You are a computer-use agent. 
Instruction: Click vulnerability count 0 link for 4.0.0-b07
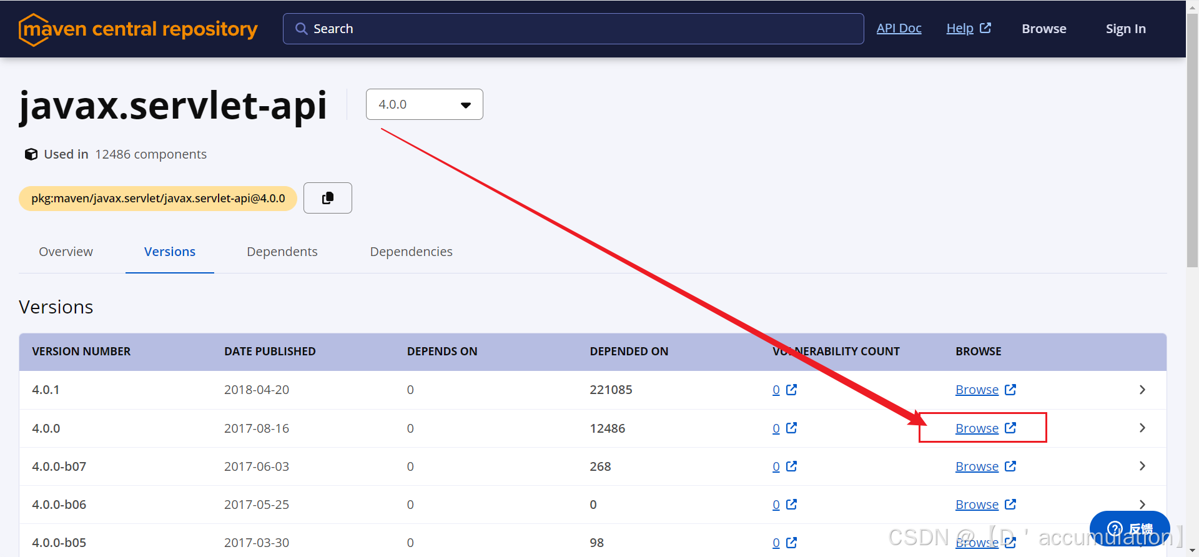coord(776,466)
